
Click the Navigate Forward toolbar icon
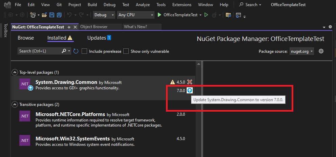point(22,15)
